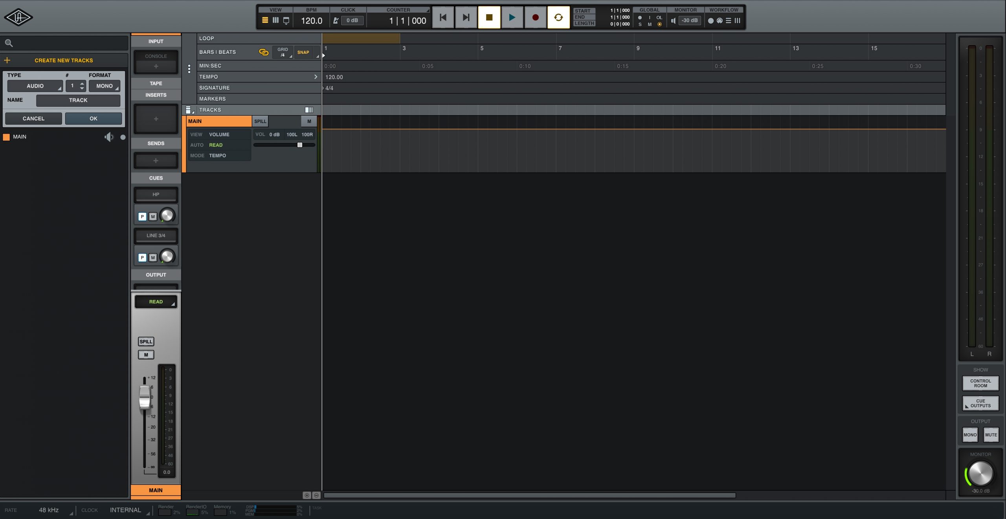Toggle the yellow chain link icon in Bars|Beats

click(264, 52)
